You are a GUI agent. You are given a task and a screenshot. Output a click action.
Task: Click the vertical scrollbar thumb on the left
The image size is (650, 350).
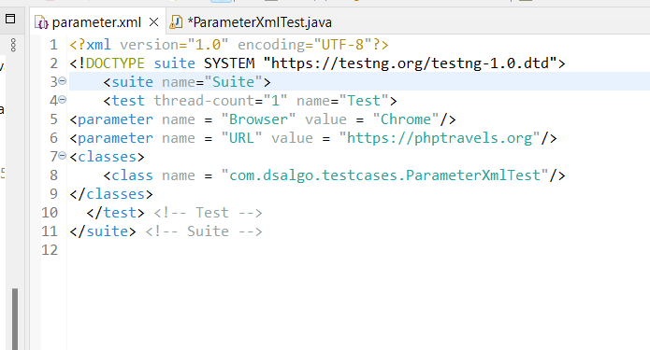pyautogui.click(x=15, y=319)
